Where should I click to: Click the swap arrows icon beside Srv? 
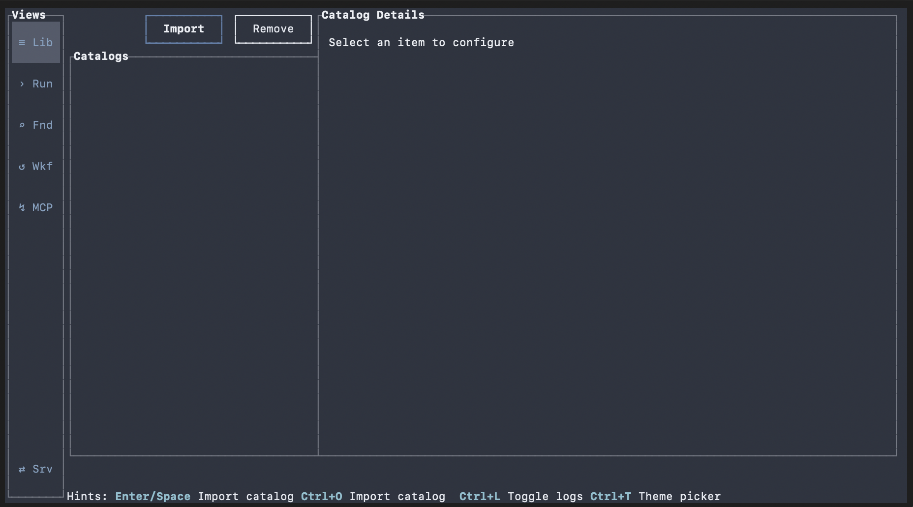pyautogui.click(x=22, y=469)
